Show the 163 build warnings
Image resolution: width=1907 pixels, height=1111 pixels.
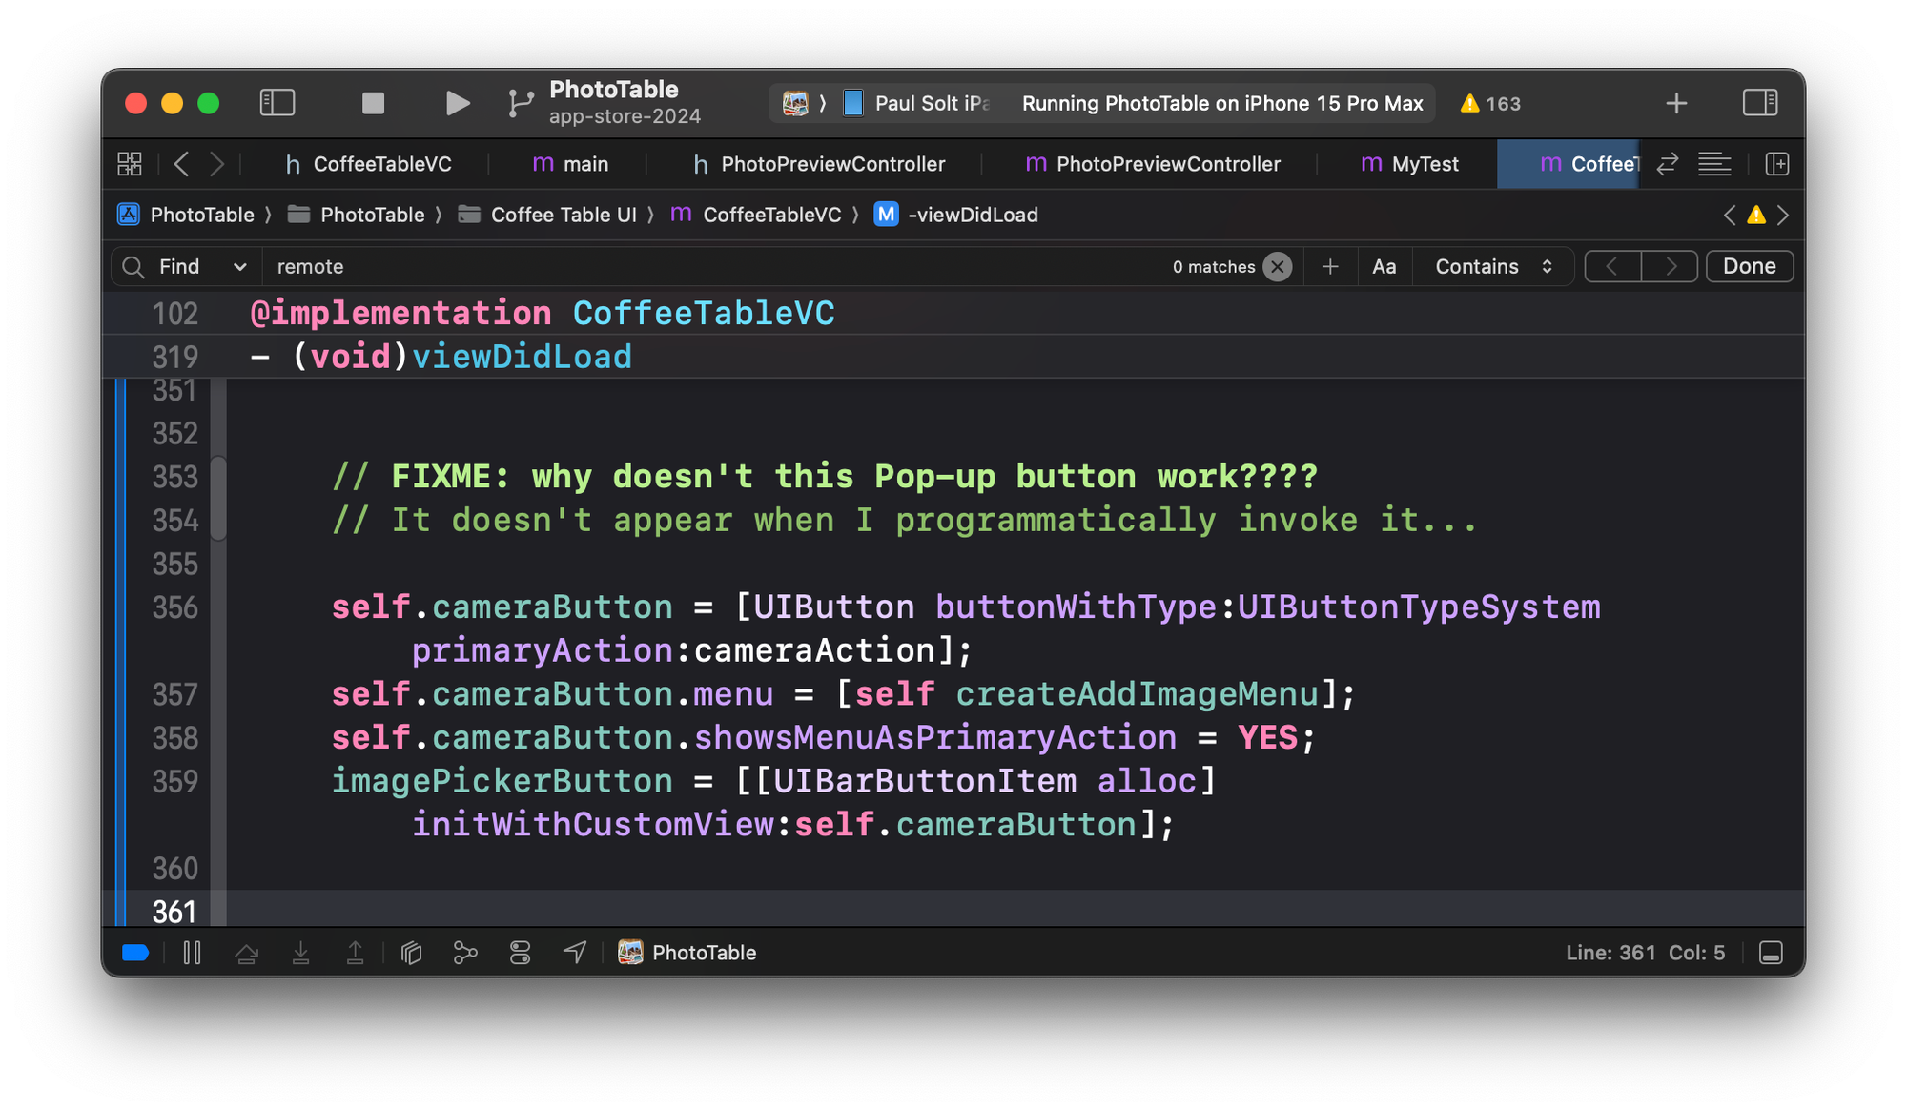click(1488, 103)
